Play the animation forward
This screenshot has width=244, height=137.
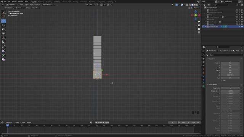click(x=103, y=123)
